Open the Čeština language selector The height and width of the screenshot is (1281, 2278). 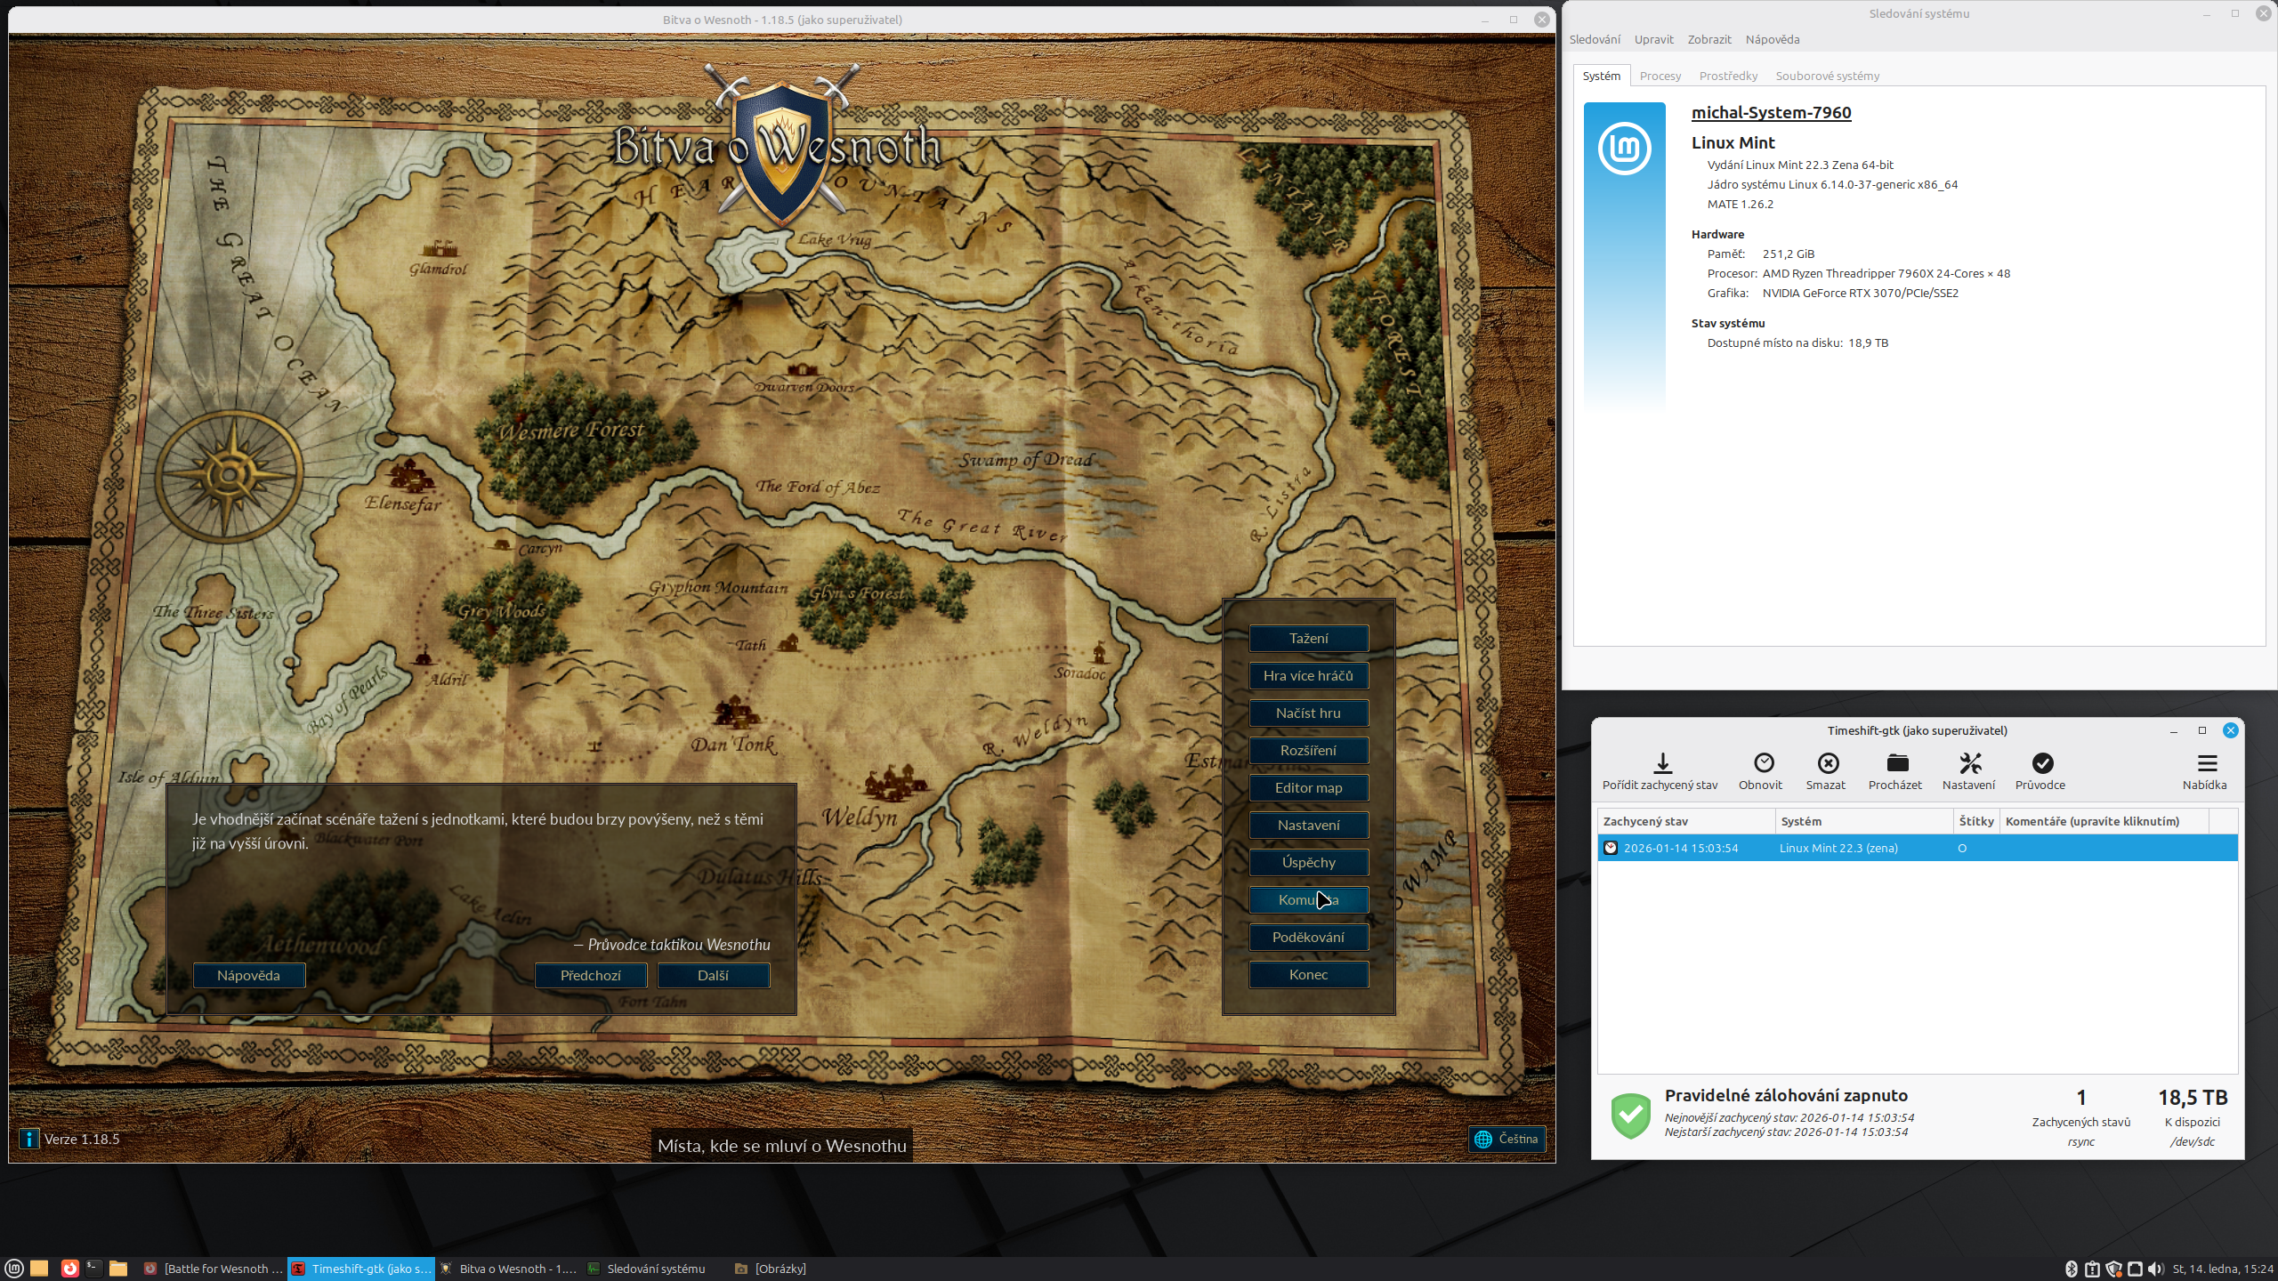tap(1507, 1139)
